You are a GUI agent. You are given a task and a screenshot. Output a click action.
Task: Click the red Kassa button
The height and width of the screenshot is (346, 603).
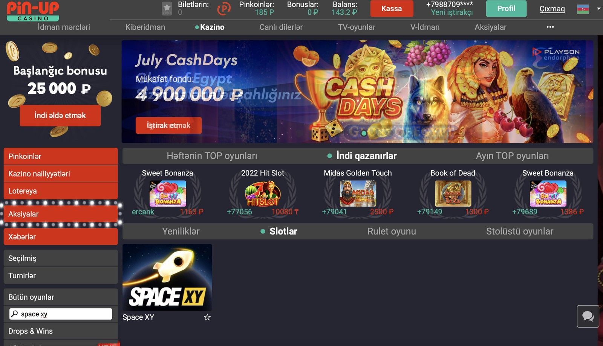point(392,9)
